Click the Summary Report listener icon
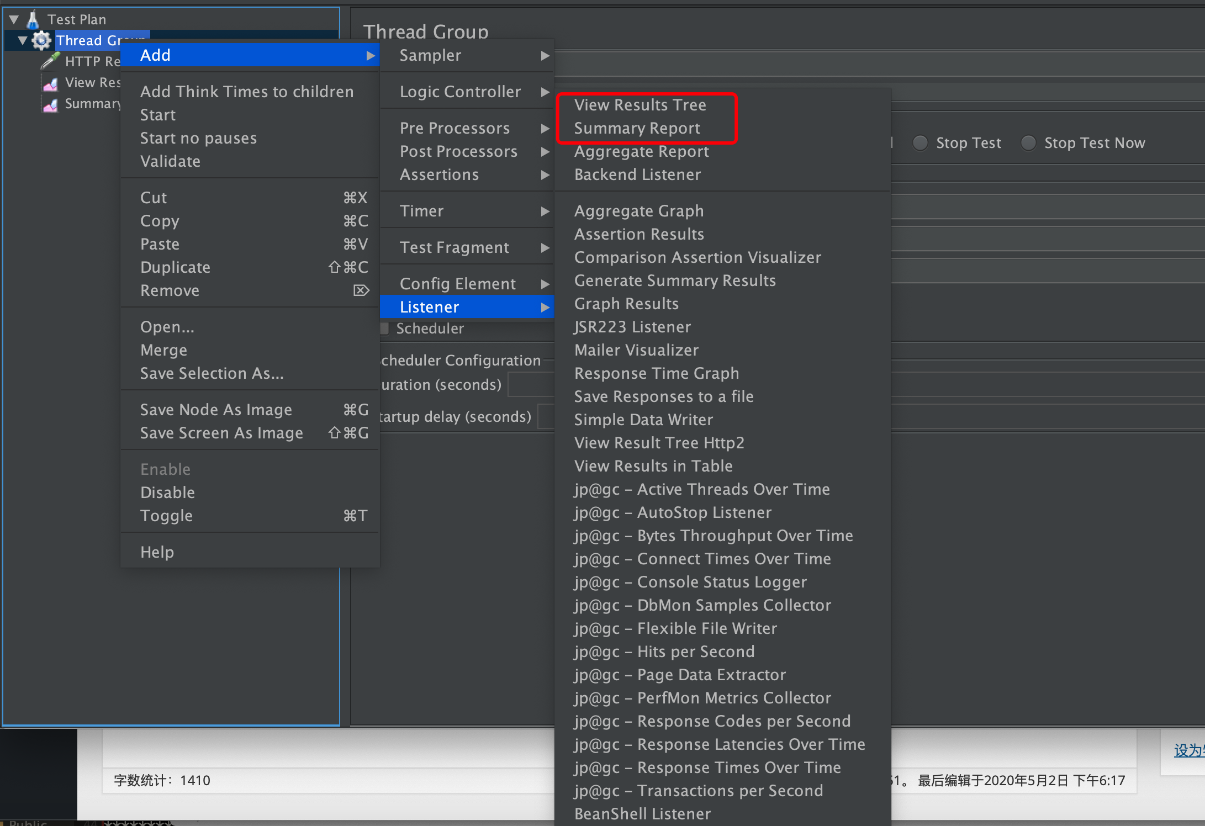Viewport: 1205px width, 826px height. [50, 104]
